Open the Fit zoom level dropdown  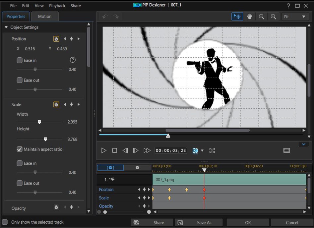click(295, 17)
